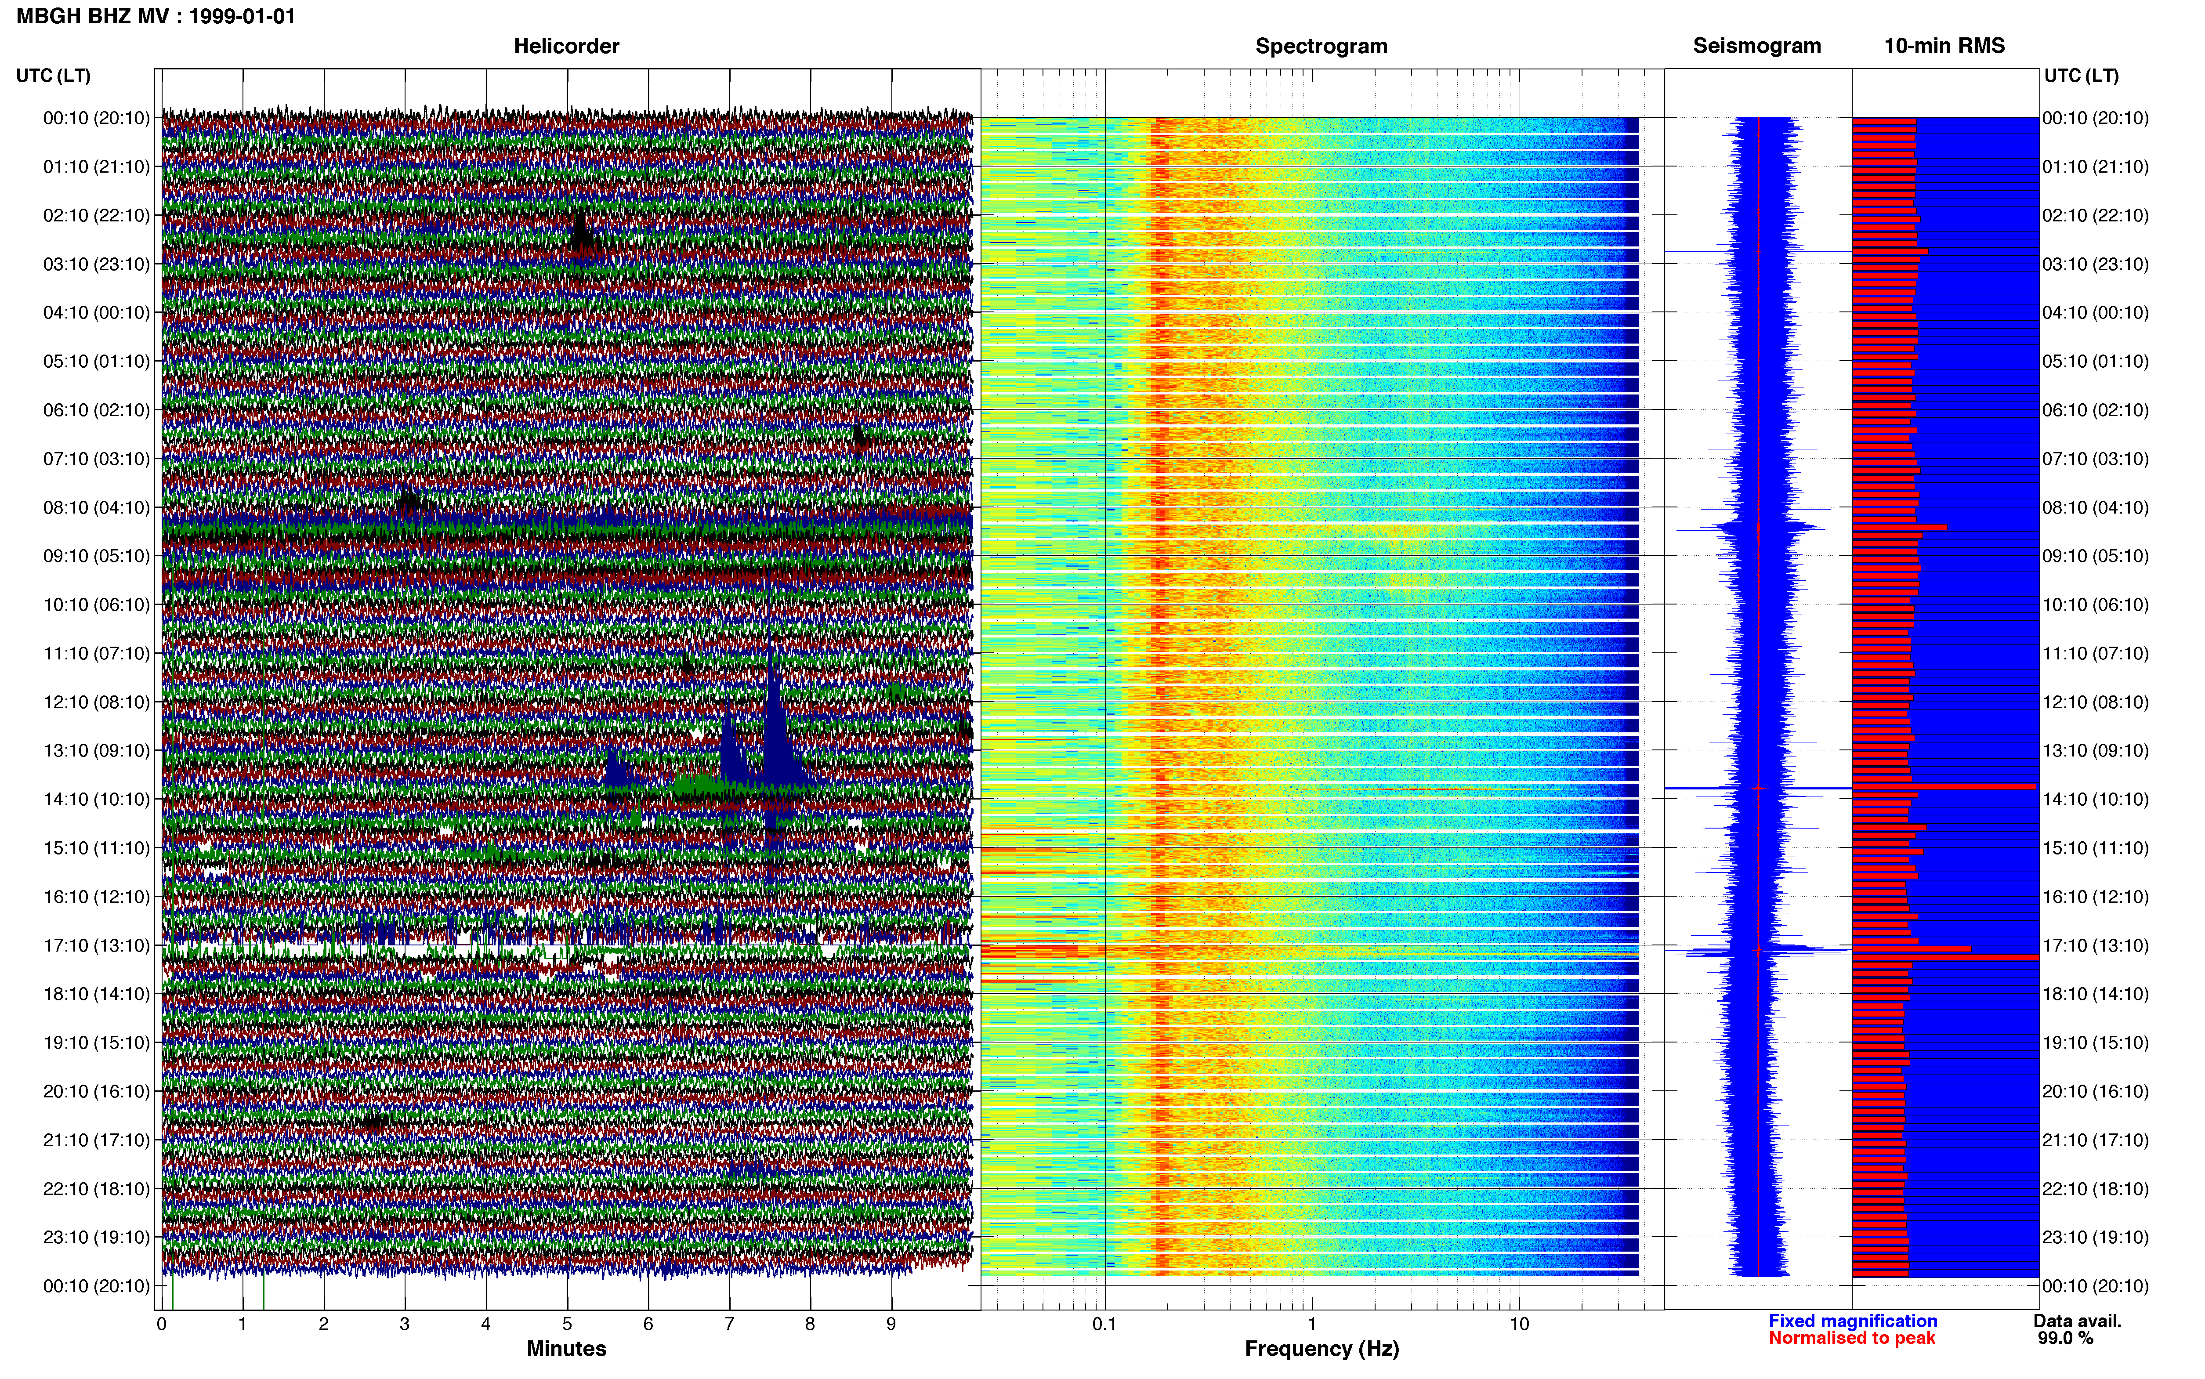Image resolution: width=2205 pixels, height=1379 pixels.
Task: Click the '0' tick on the Minutes axis
Action: (x=161, y=1324)
